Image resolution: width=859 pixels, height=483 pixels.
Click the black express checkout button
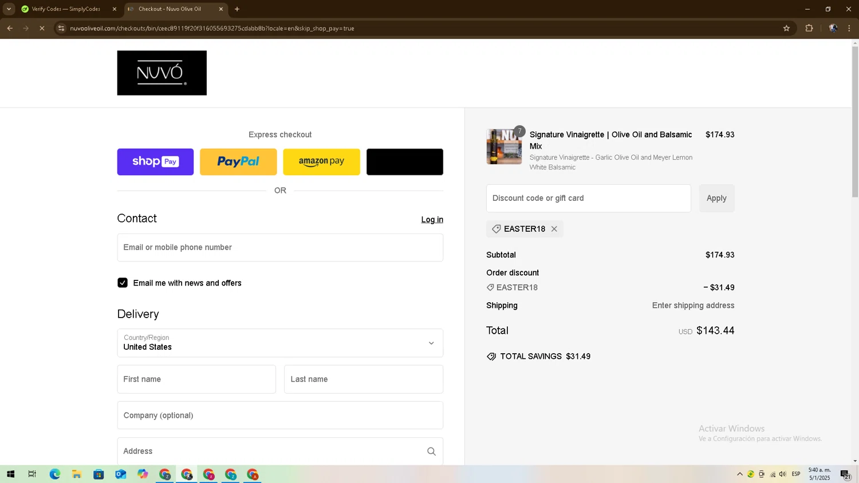coord(405,162)
